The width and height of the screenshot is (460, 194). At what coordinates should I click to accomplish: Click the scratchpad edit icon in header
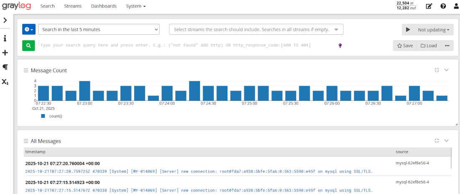429,6
